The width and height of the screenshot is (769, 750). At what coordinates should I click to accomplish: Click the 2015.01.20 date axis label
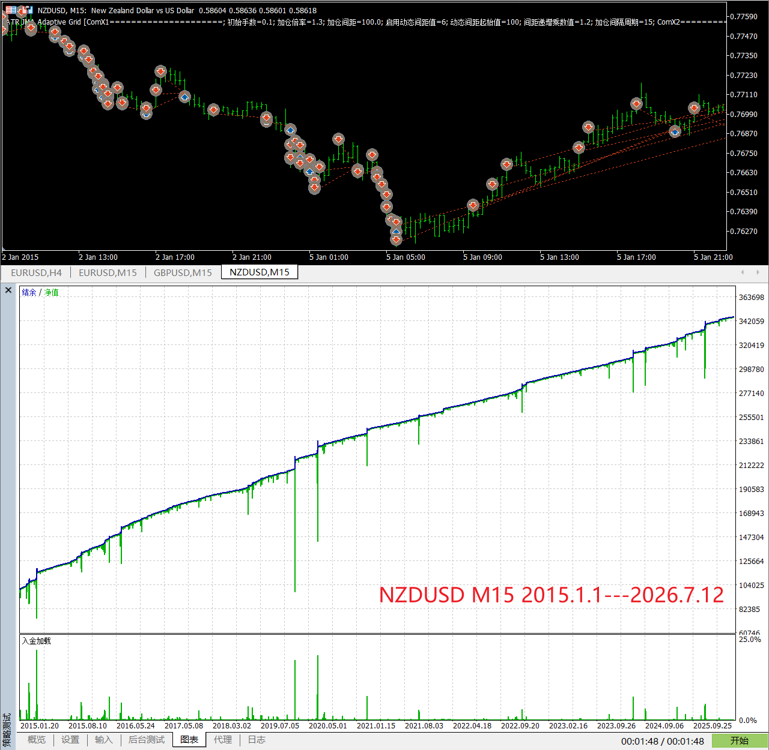point(40,725)
